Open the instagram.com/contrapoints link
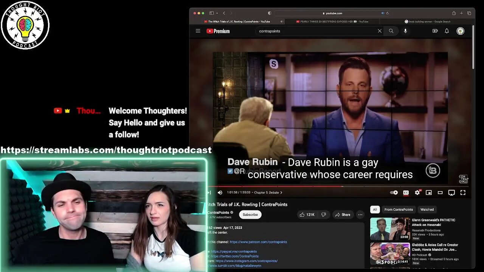The image size is (484, 272). (x=247, y=261)
